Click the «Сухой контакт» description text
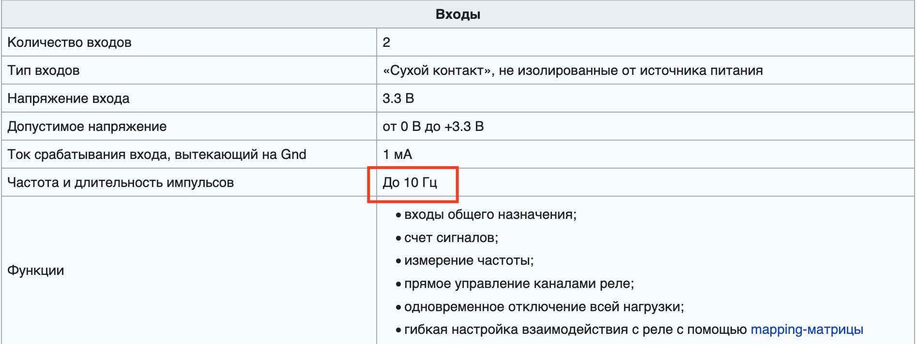The height and width of the screenshot is (344, 916). 572,71
